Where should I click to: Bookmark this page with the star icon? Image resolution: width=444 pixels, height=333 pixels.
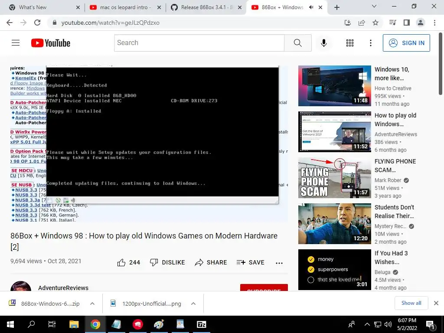(375, 23)
